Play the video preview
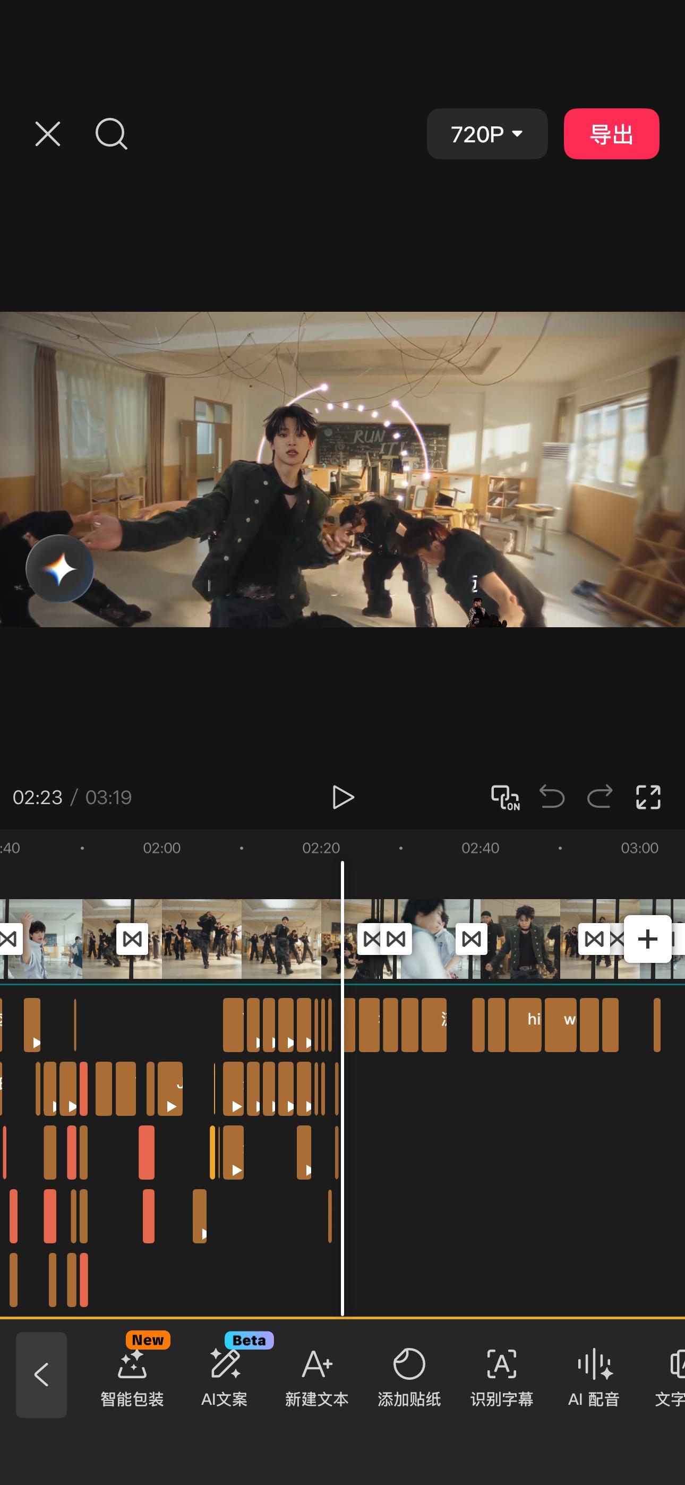 tap(343, 797)
